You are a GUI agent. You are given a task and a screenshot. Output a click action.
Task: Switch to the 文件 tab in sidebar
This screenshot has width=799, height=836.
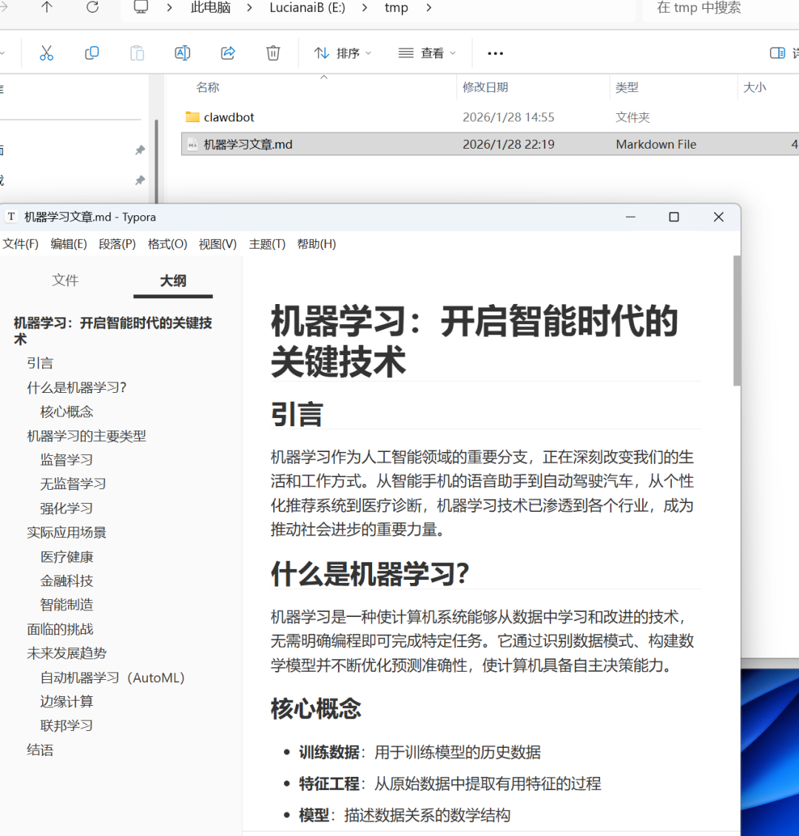click(x=65, y=280)
